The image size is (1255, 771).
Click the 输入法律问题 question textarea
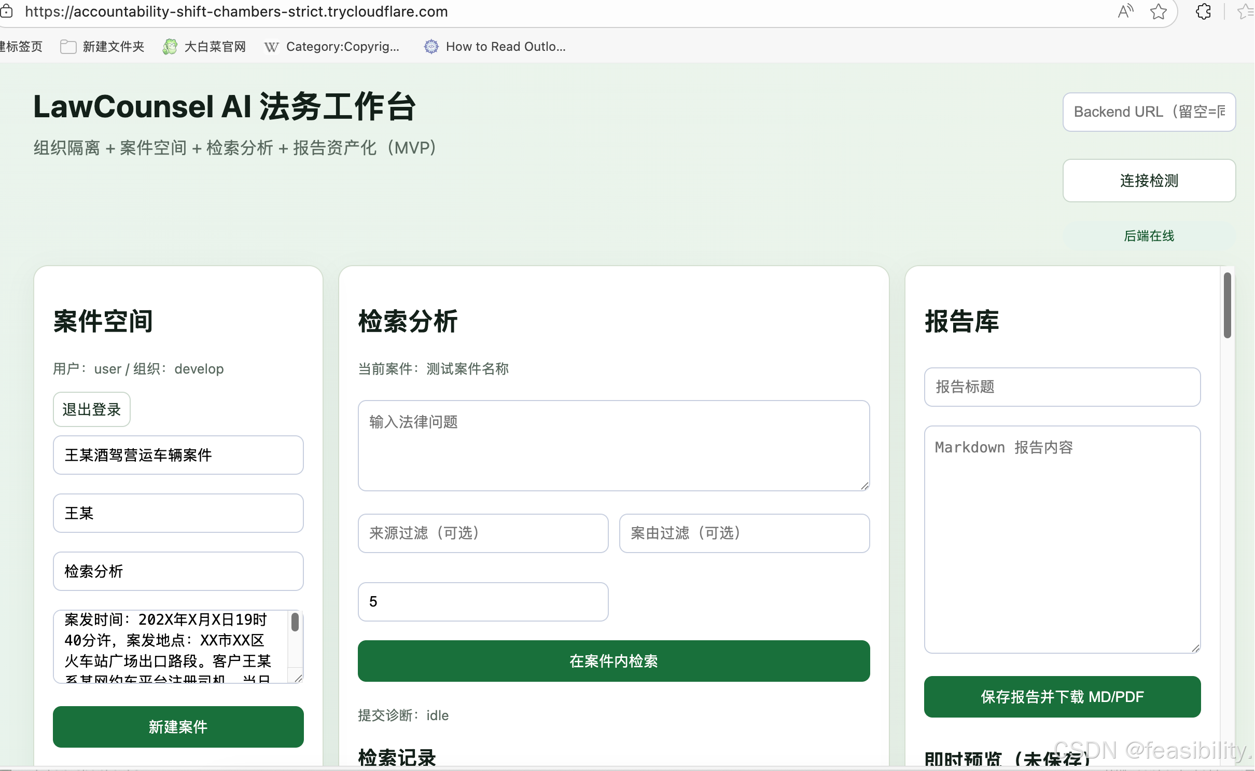[x=613, y=445]
